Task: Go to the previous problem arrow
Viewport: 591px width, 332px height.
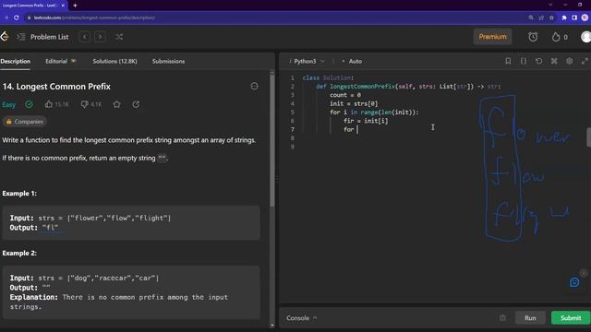Action: [85, 37]
